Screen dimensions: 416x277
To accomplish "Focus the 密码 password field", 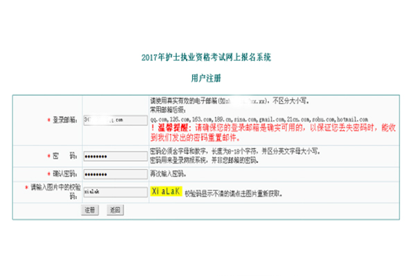I will coord(114,155).
